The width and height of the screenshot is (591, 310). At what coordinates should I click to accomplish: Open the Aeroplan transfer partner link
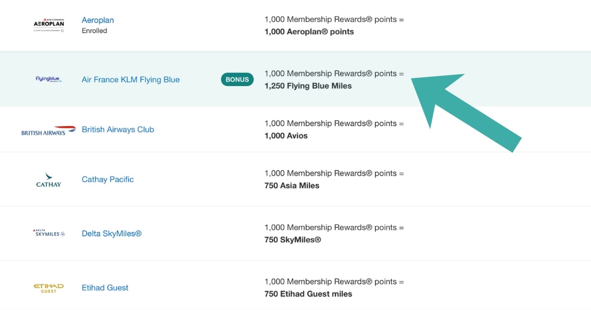98,20
